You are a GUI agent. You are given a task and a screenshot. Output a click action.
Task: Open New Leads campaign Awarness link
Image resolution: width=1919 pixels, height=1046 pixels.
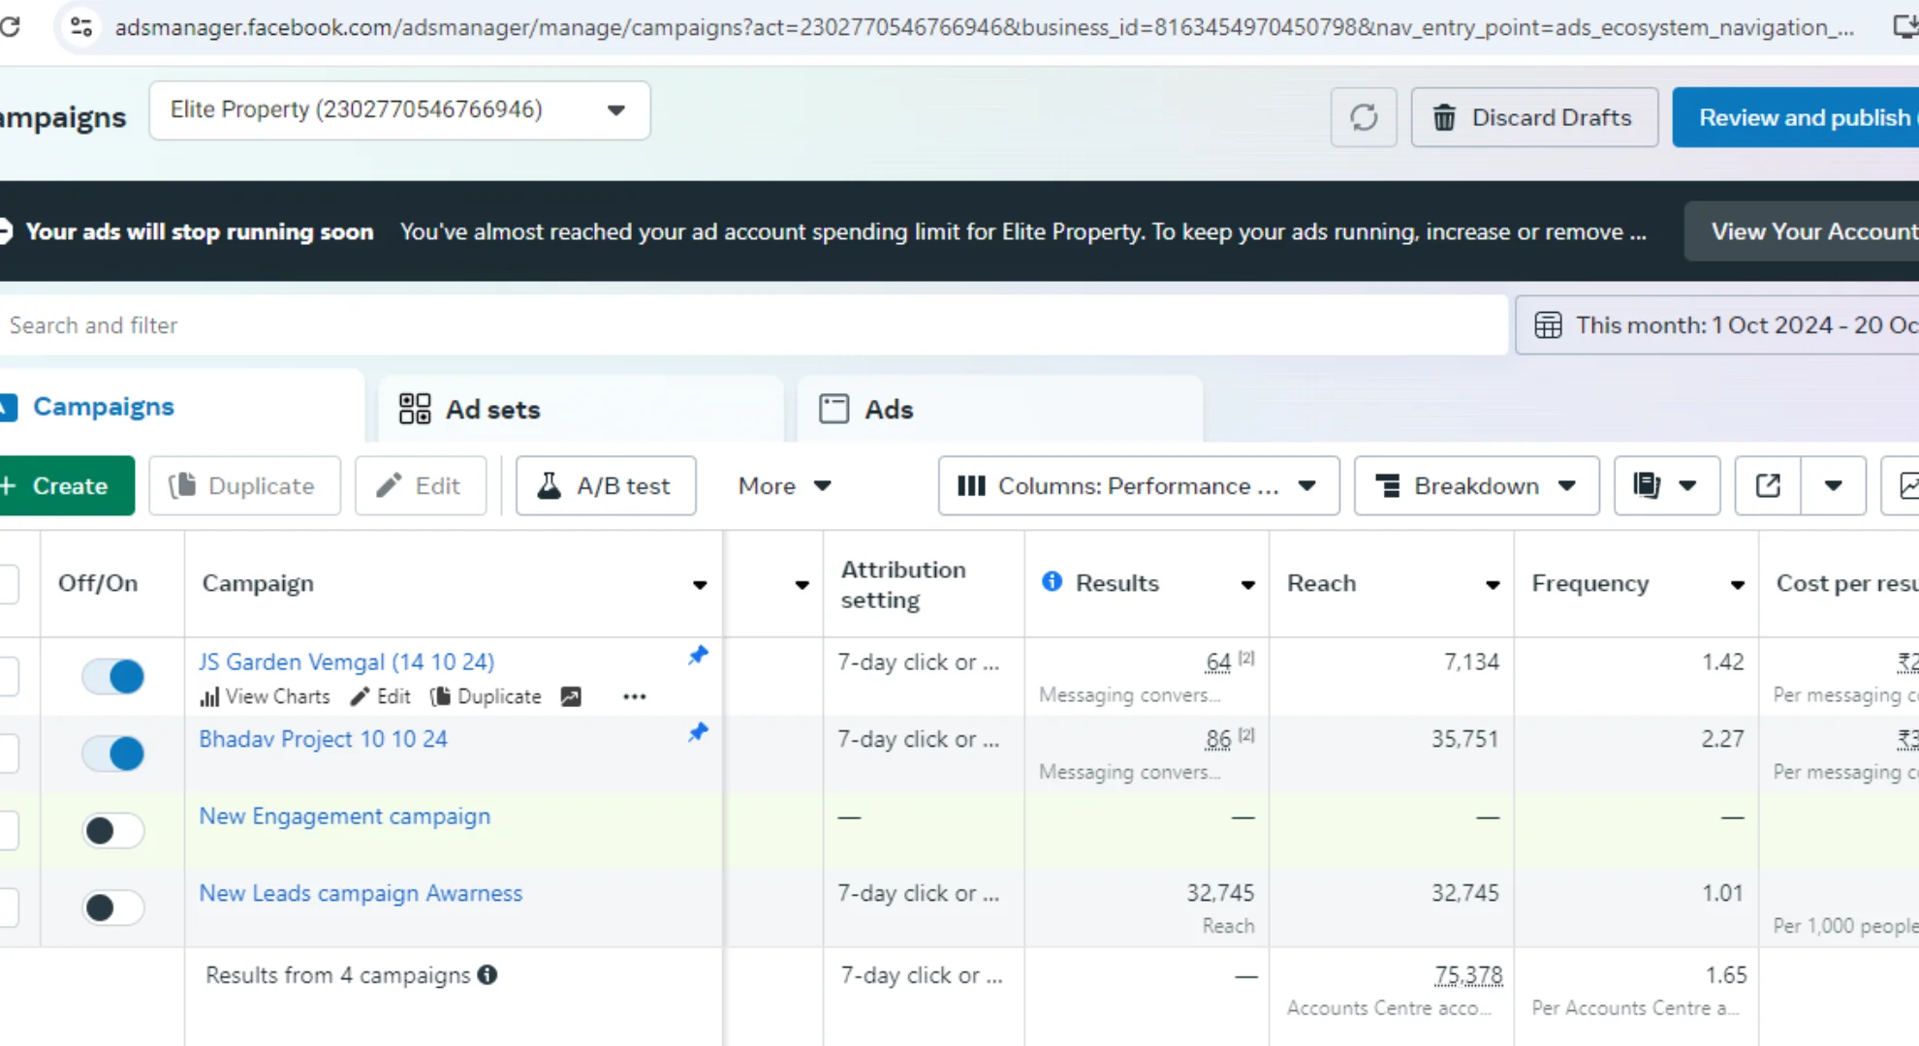tap(361, 893)
